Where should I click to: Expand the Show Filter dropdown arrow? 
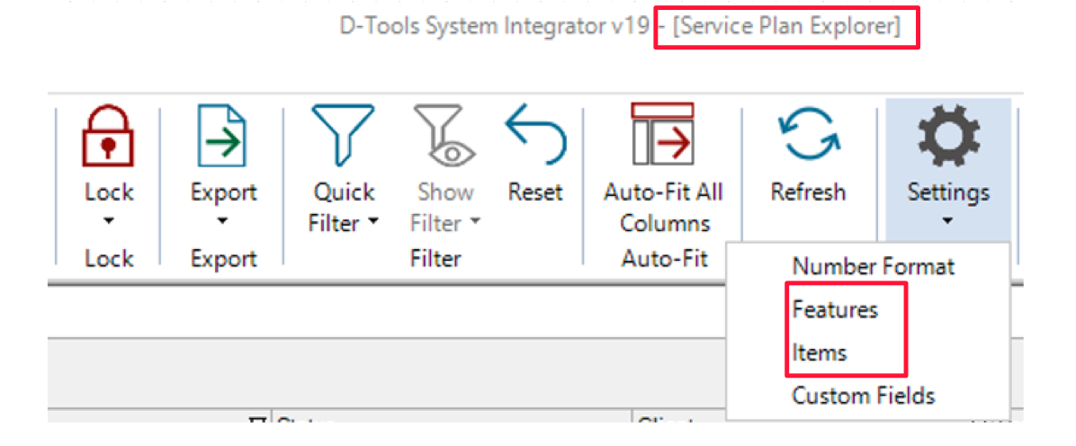(x=475, y=224)
